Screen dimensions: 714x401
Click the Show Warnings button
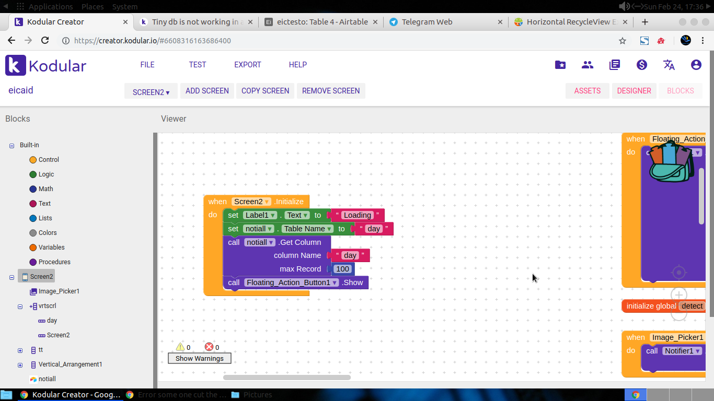(199, 358)
